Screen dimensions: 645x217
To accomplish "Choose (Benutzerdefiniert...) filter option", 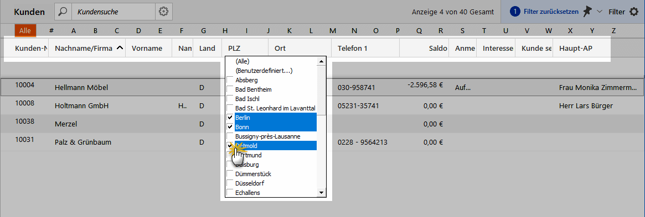I will 264,71.
